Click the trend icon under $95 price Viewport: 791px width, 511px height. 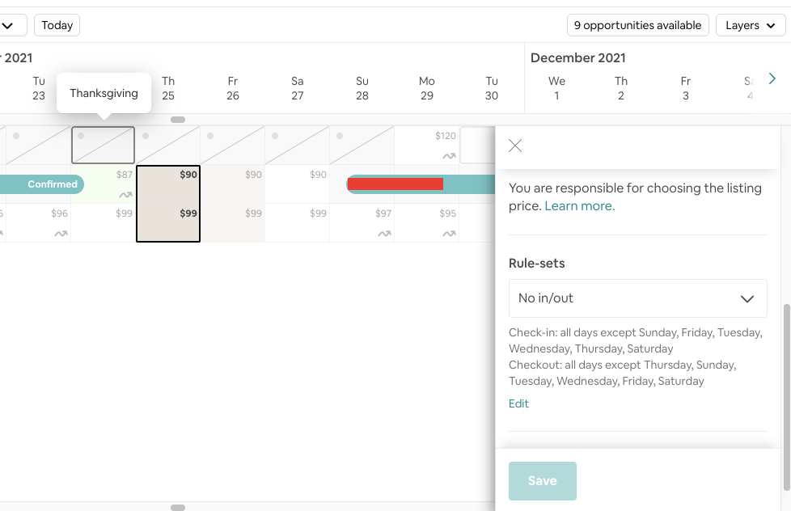click(x=449, y=234)
